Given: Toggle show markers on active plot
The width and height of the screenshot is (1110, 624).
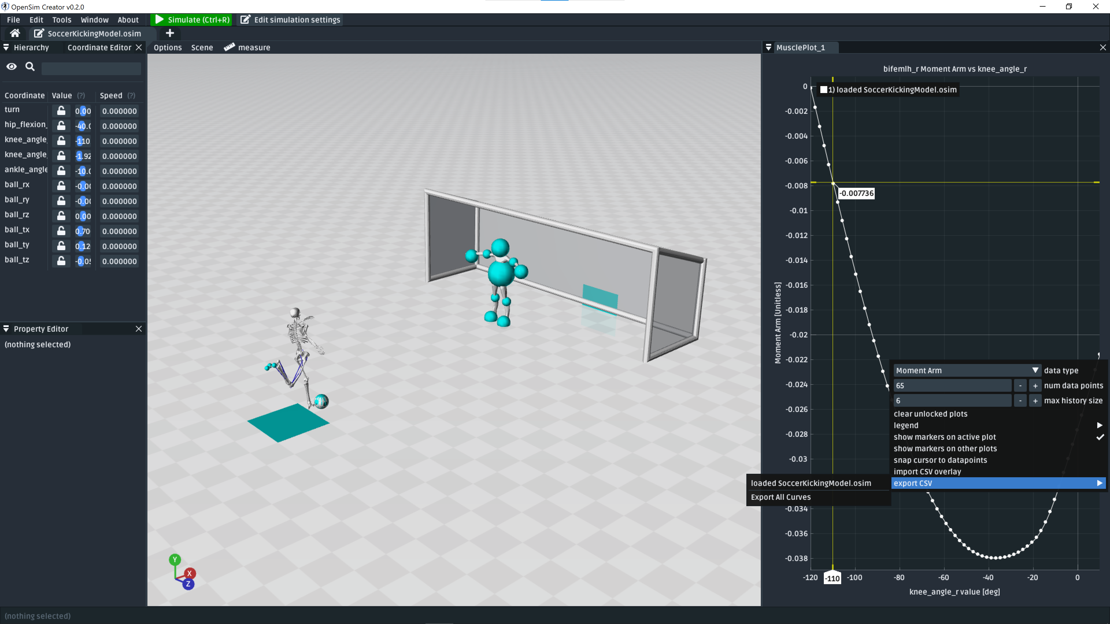Looking at the screenshot, I should (x=945, y=437).
